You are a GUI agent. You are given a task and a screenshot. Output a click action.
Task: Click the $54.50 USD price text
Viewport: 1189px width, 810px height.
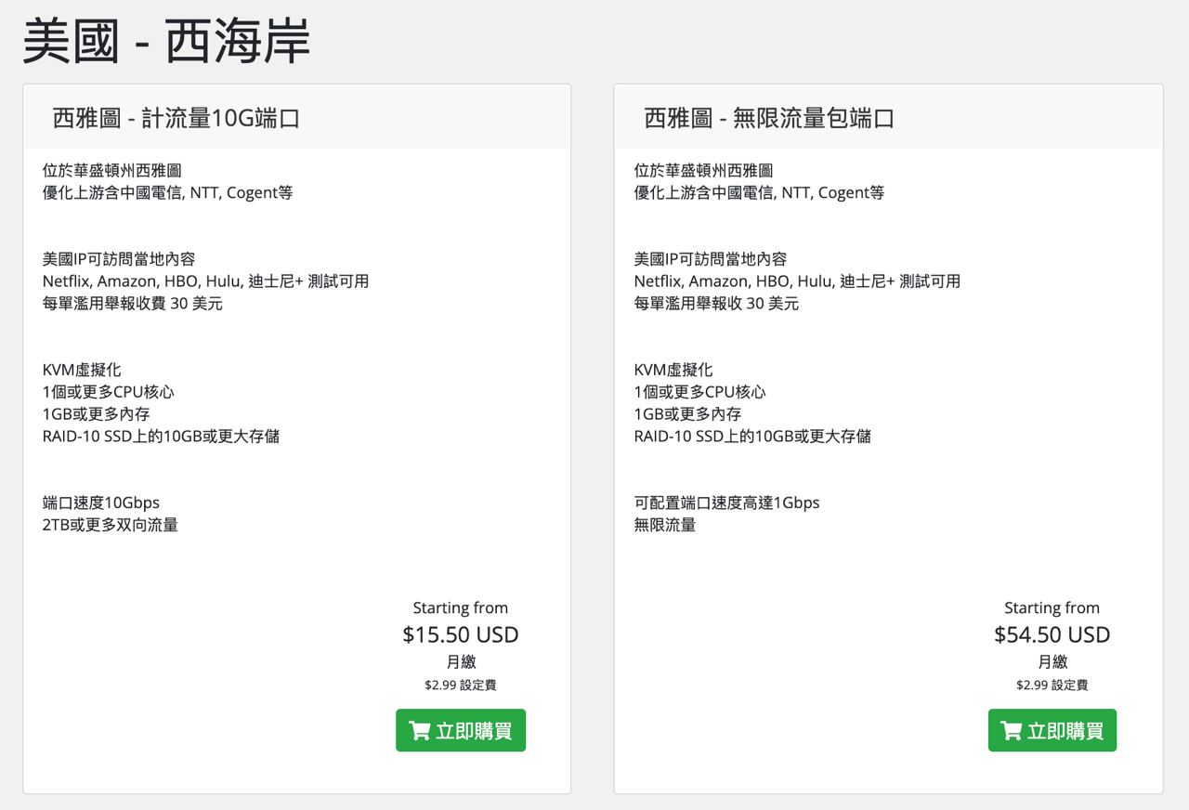1052,634
